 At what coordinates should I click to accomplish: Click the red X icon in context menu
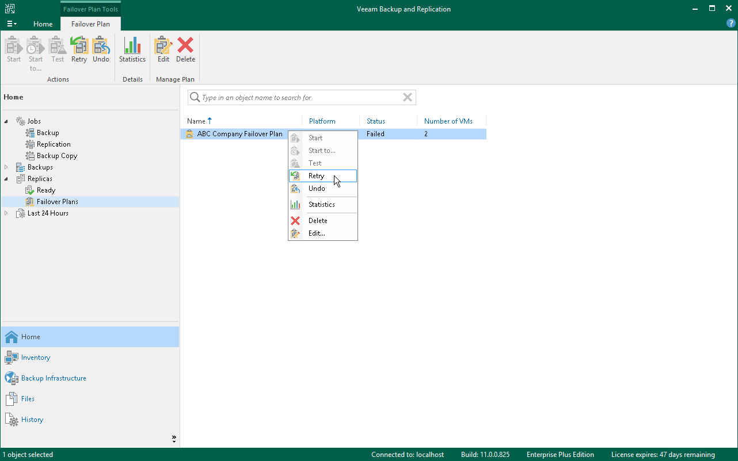(295, 221)
